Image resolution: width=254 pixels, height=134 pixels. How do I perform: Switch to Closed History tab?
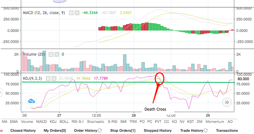(23, 130)
